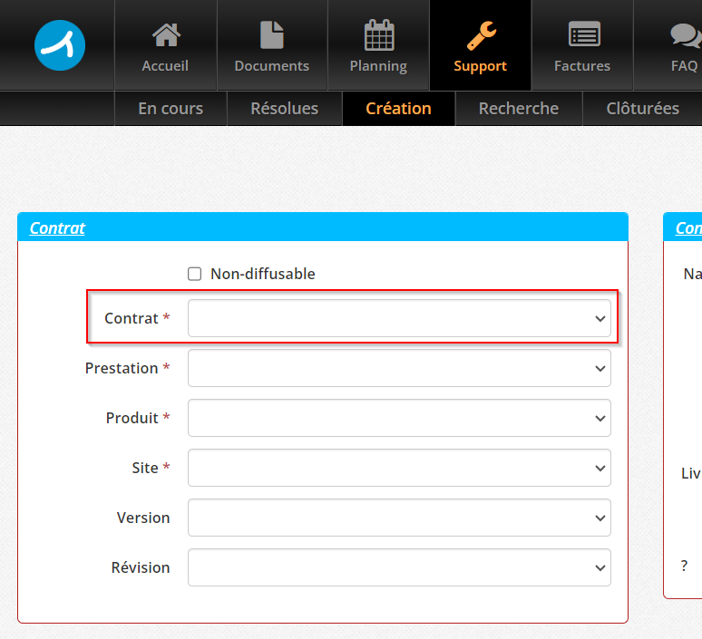Click the Factures list icon
The height and width of the screenshot is (639, 702).
coord(584,34)
